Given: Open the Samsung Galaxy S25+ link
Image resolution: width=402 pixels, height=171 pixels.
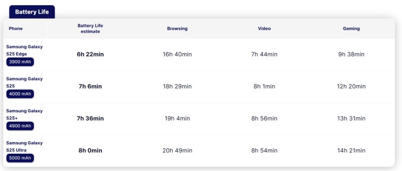Looking at the screenshot, I should pos(24,115).
